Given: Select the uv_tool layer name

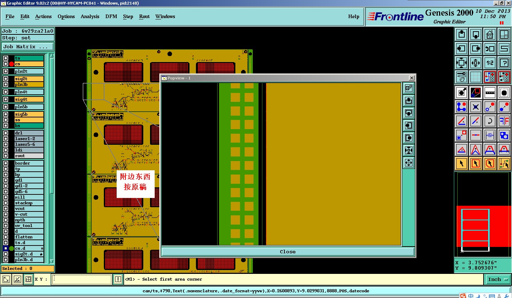Looking at the screenshot, I should [29, 226].
